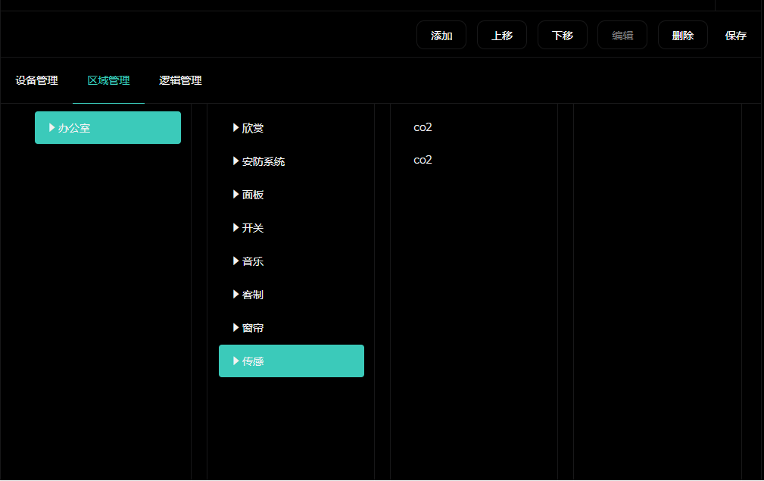This screenshot has height=481, width=764.
Task: Expand the 安防系统 category arrow
Action: (235, 161)
